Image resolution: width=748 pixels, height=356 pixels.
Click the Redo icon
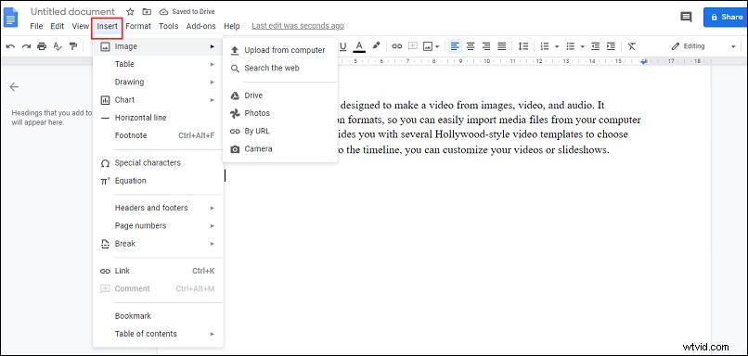coord(26,46)
